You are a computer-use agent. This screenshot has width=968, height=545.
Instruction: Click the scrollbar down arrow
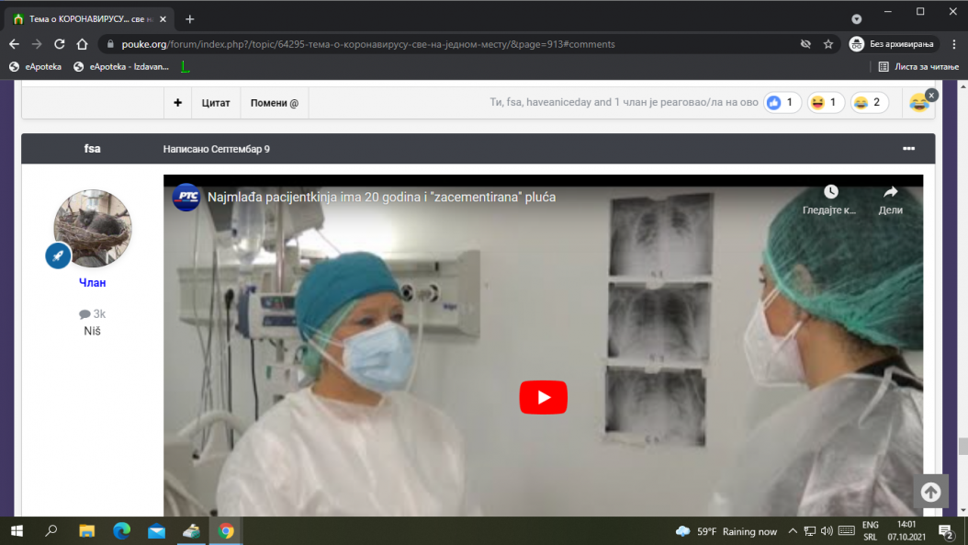point(963,510)
